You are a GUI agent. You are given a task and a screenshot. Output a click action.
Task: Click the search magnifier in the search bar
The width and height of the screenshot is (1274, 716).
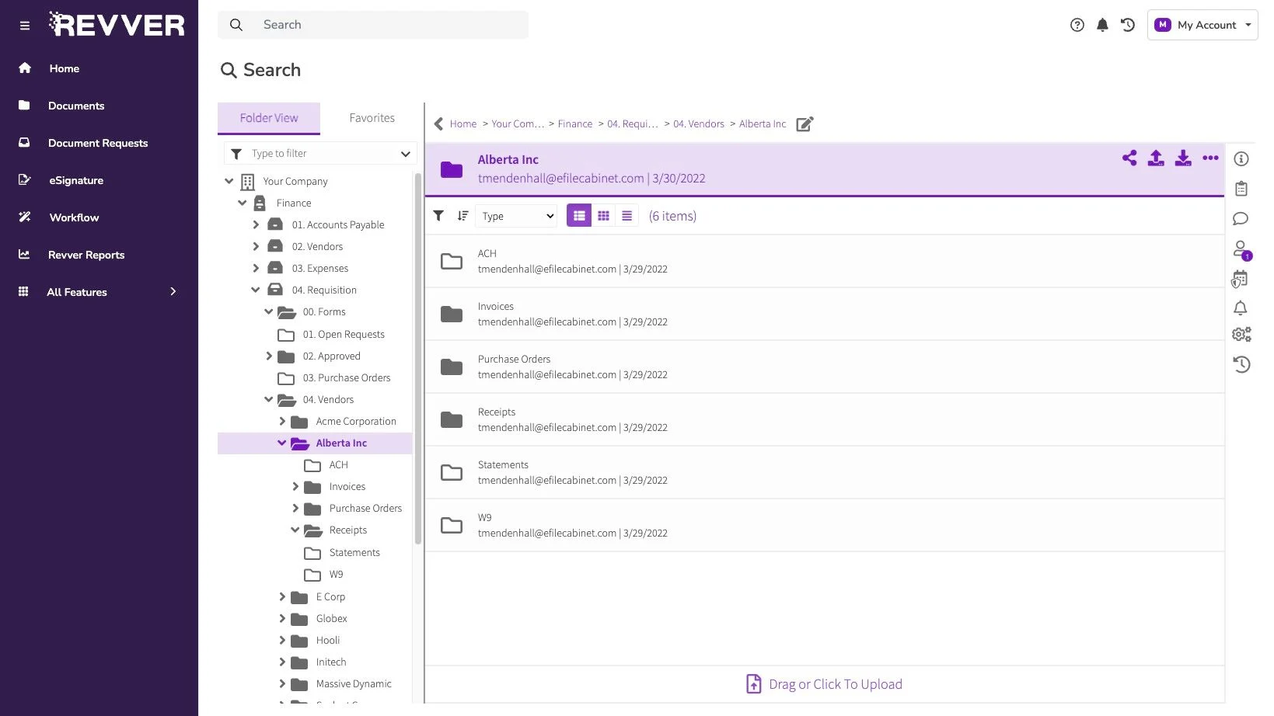[236, 25]
